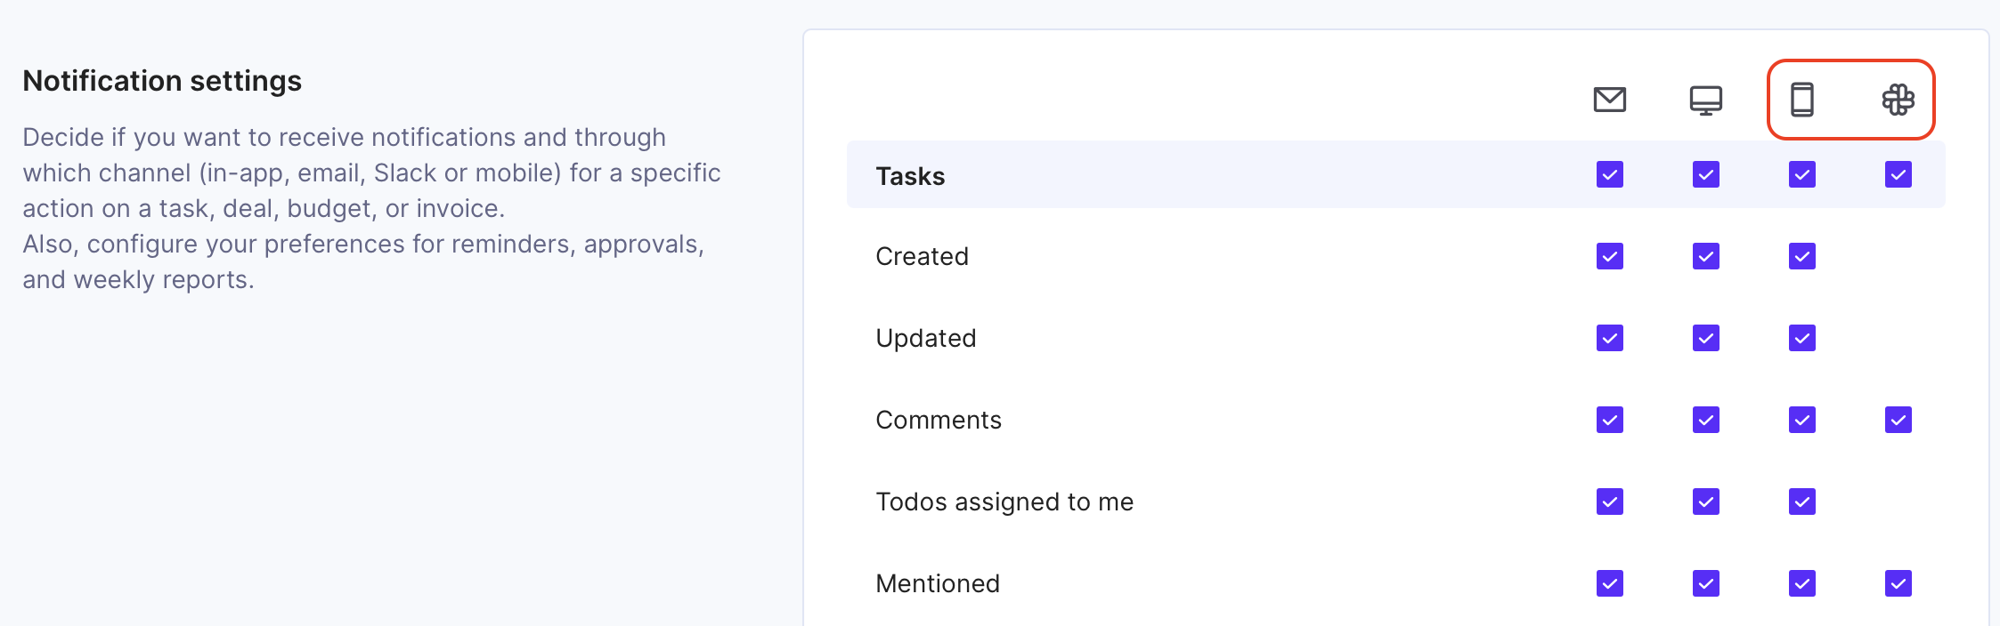Click the Mentioned row label
The width and height of the screenshot is (2000, 626).
[938, 583]
